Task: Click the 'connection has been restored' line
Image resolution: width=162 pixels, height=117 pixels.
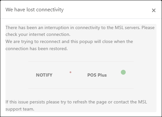Action: click(37, 48)
